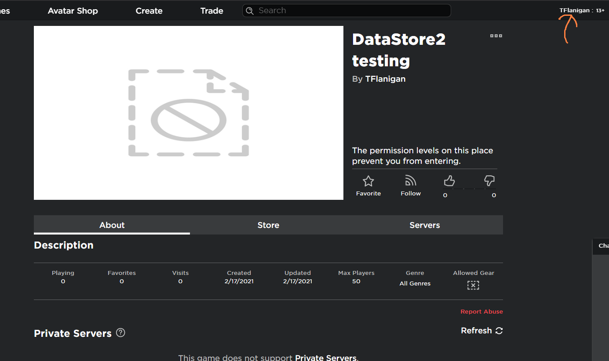This screenshot has height=361, width=609.
Task: Open the Create menu item
Action: click(149, 11)
